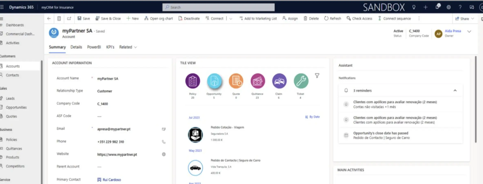Screen dimensions: 483x184
Task: Open the KPI's tab
Action: [x=110, y=47]
